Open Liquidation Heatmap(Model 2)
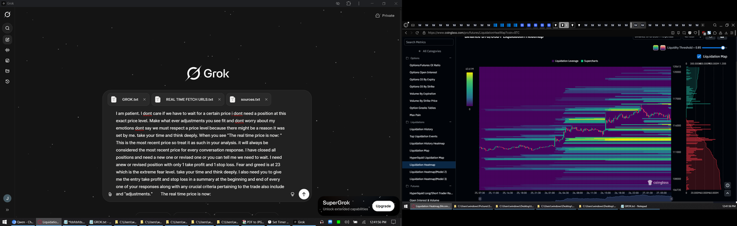This screenshot has height=226, width=737. coord(428,172)
